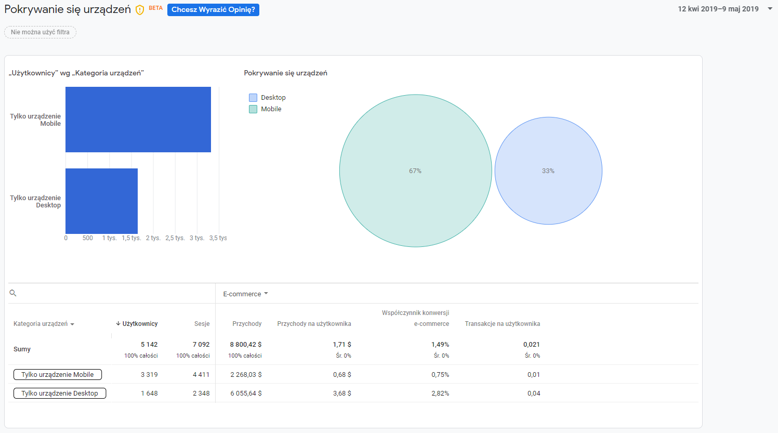The image size is (778, 433).
Task: Select the Tylko urządzenie Desktop row chip
Action: pyautogui.click(x=60, y=393)
